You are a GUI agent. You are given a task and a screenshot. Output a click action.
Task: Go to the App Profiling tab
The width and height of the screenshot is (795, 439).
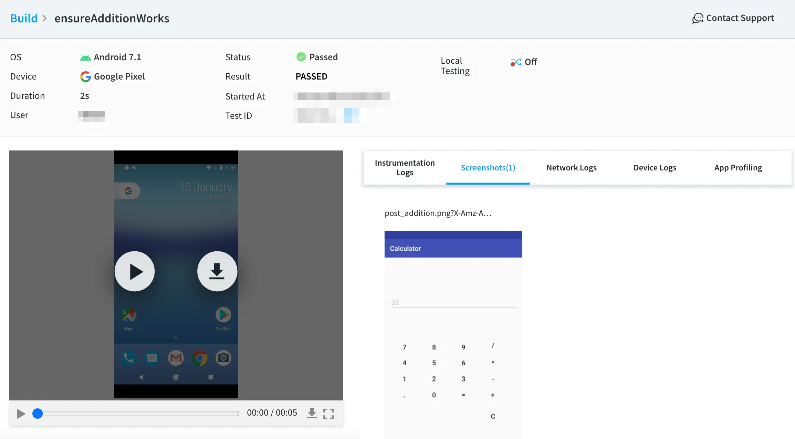click(x=738, y=168)
